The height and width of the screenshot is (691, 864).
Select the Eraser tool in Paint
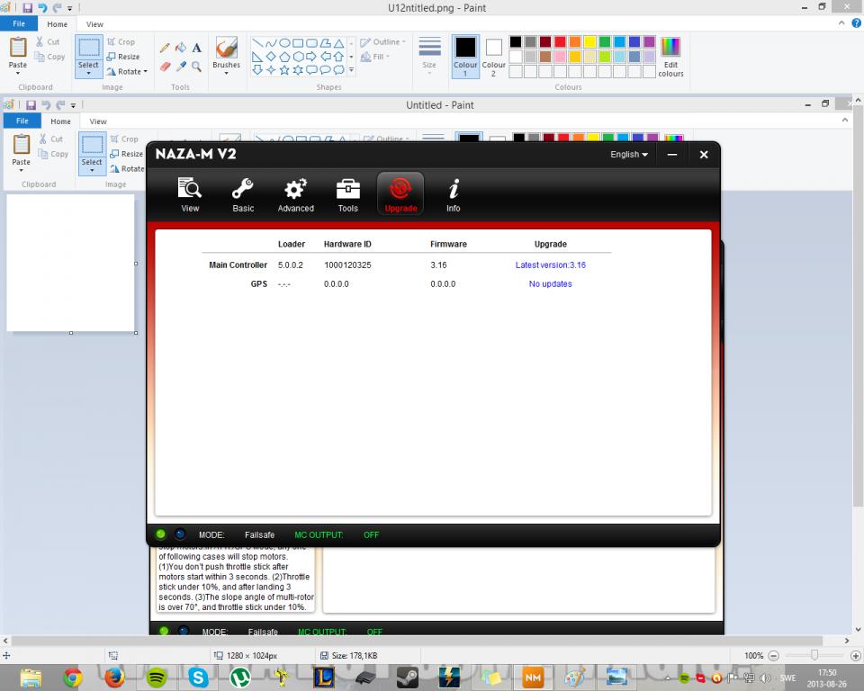click(165, 67)
